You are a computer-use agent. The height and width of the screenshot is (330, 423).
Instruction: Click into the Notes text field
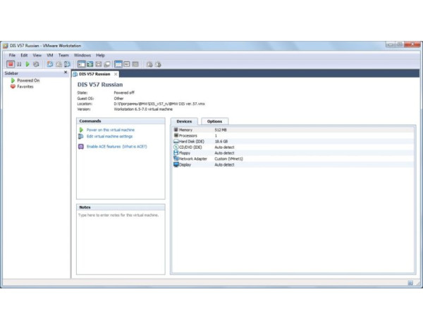coord(120,240)
